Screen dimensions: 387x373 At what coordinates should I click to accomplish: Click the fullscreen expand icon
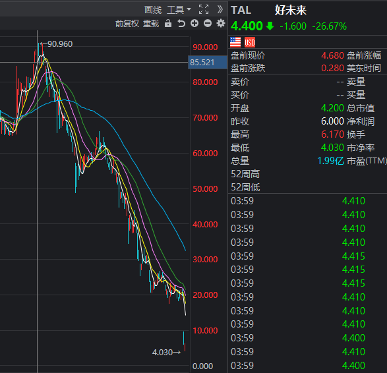coord(204,9)
